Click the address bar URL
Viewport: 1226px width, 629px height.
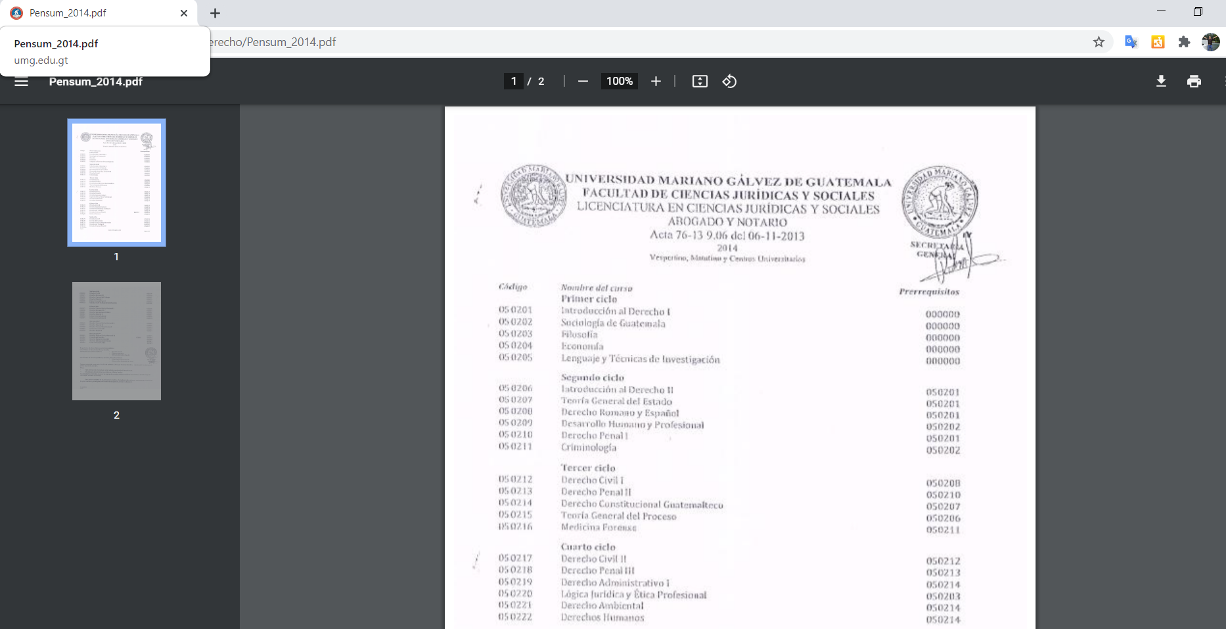click(x=591, y=42)
